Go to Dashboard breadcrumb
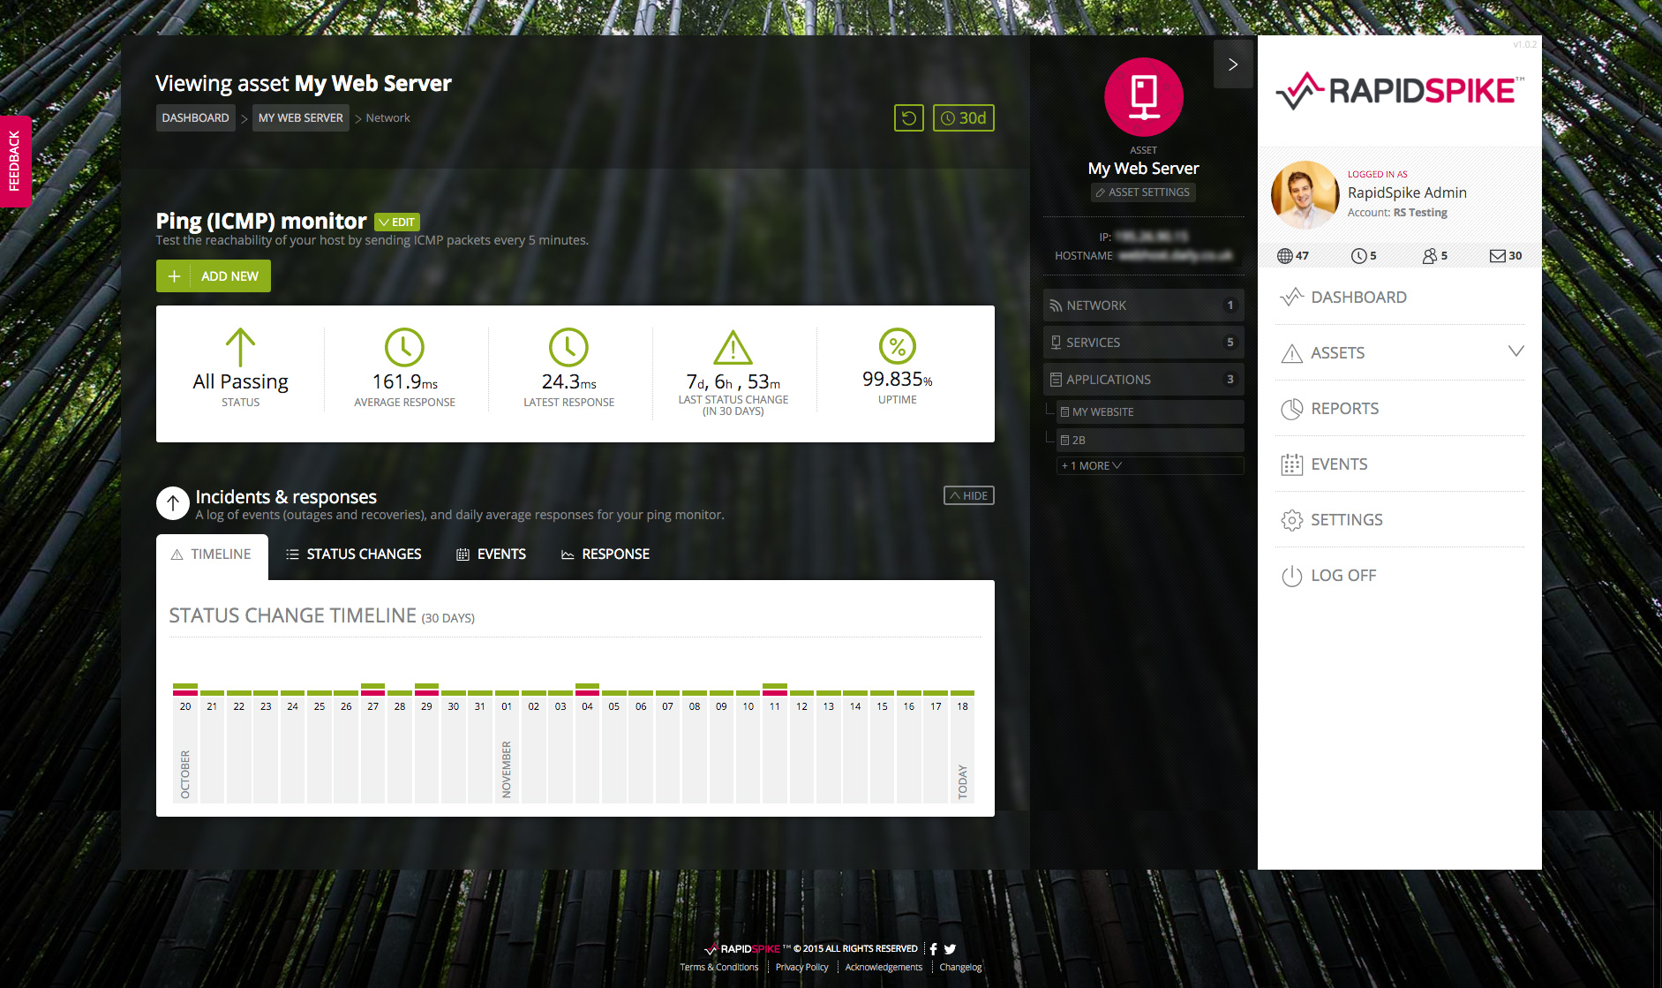1662x988 pixels. 195,118
